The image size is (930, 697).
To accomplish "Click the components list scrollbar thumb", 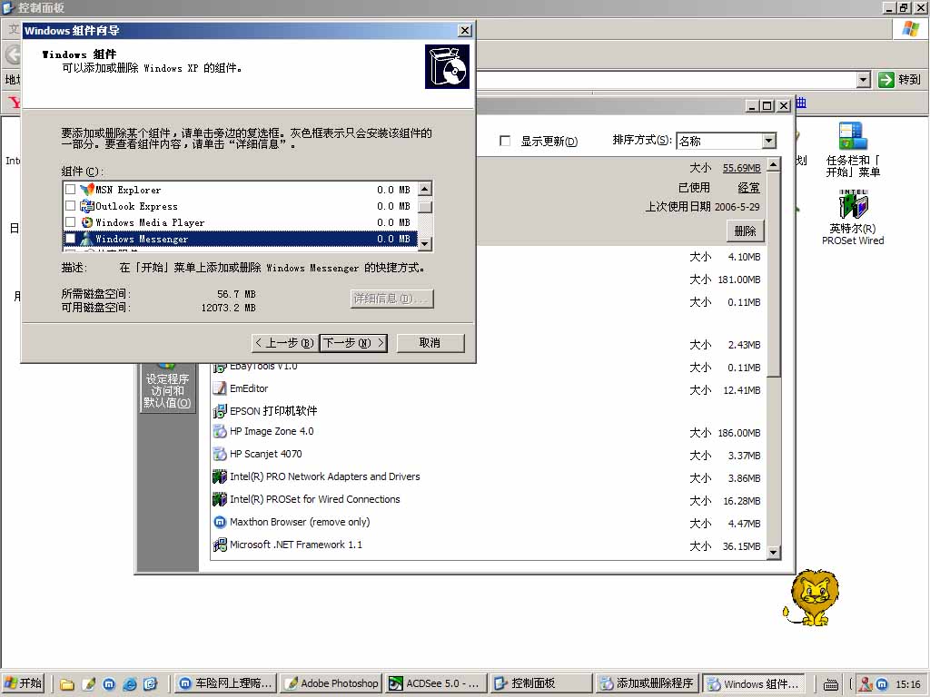I will pyautogui.click(x=425, y=207).
